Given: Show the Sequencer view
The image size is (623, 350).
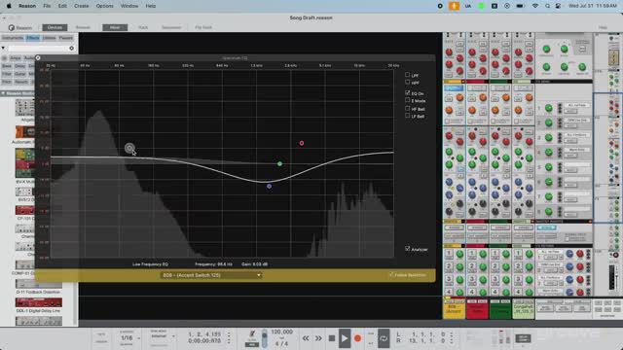Looking at the screenshot, I should click(171, 27).
